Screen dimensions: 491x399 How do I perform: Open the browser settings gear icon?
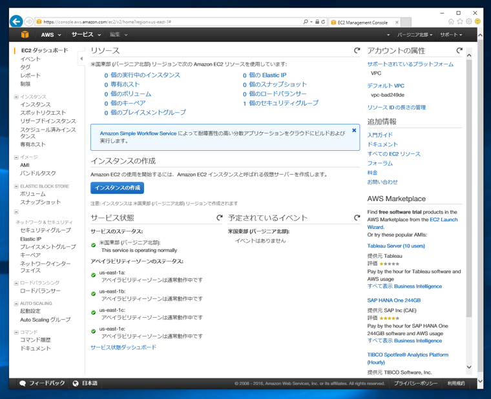[x=468, y=21]
